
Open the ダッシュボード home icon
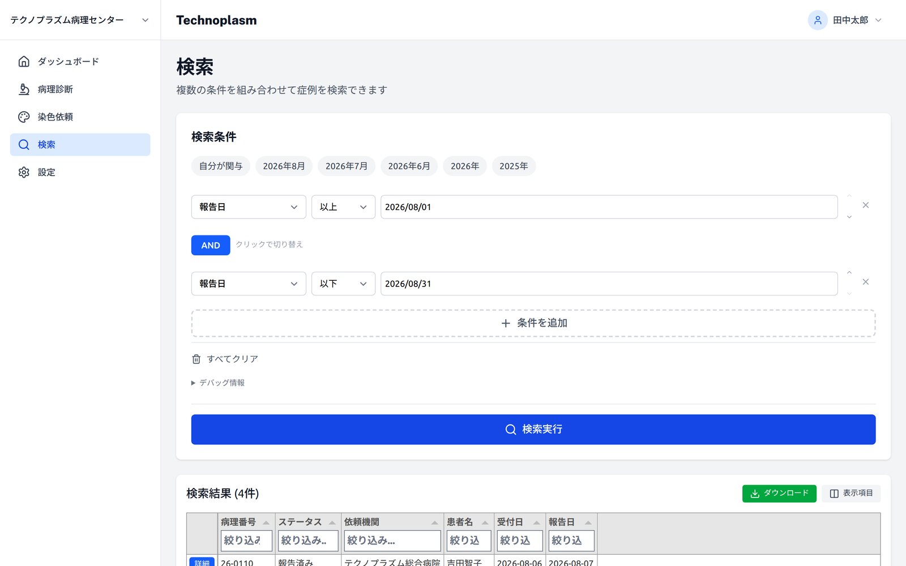(24, 61)
